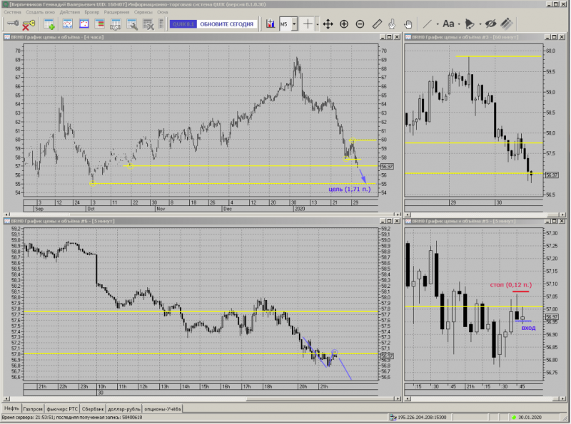Switch to the опционы-Учёба tab
571x424 pixels.
coord(163,409)
